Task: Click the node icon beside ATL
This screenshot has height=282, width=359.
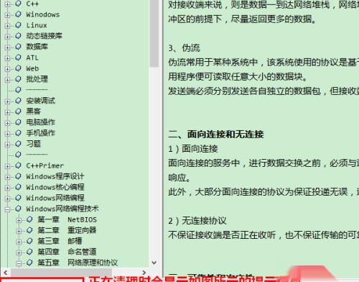Action: coord(18,58)
